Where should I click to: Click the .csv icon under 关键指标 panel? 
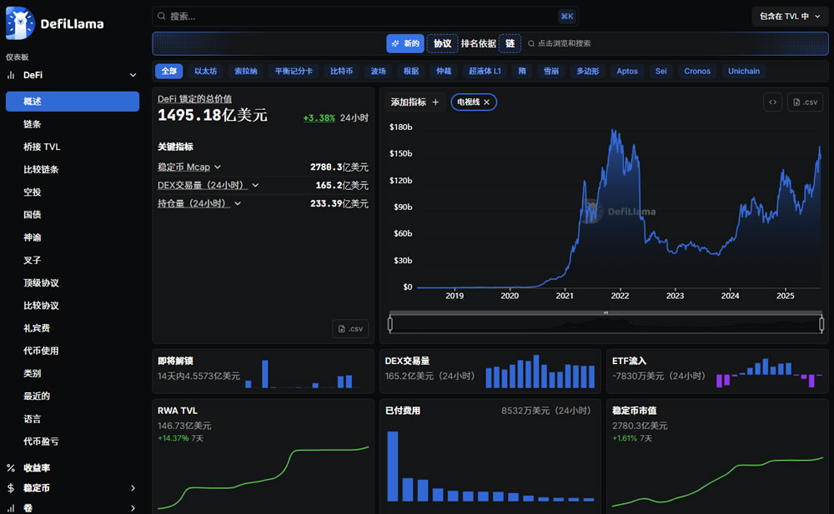350,328
